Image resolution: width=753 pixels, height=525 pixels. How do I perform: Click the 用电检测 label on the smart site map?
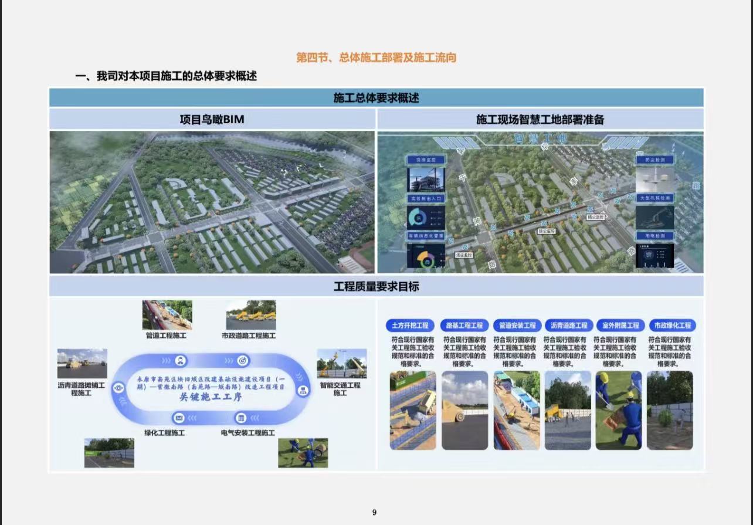click(654, 236)
